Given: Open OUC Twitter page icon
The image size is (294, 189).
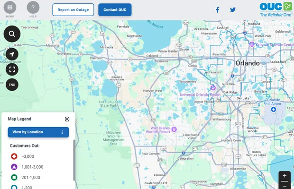Looking at the screenshot, I should click(233, 9).
